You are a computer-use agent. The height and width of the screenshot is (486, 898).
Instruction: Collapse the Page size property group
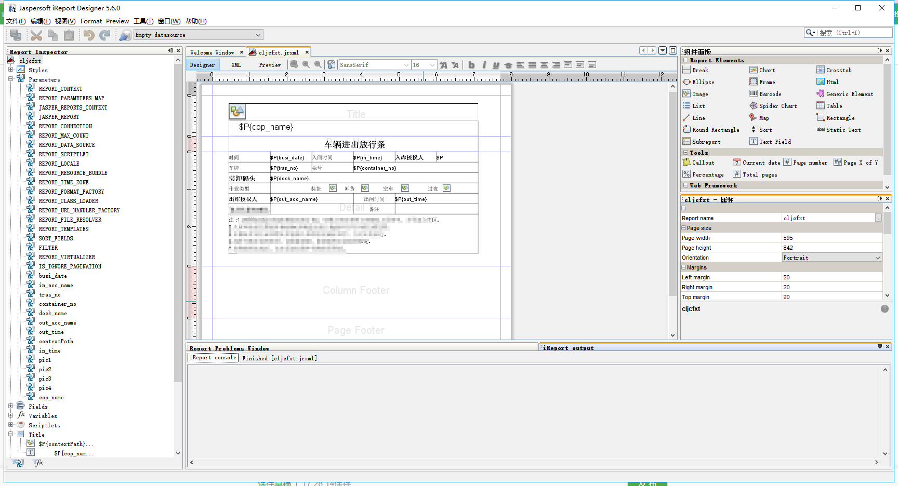pos(684,228)
